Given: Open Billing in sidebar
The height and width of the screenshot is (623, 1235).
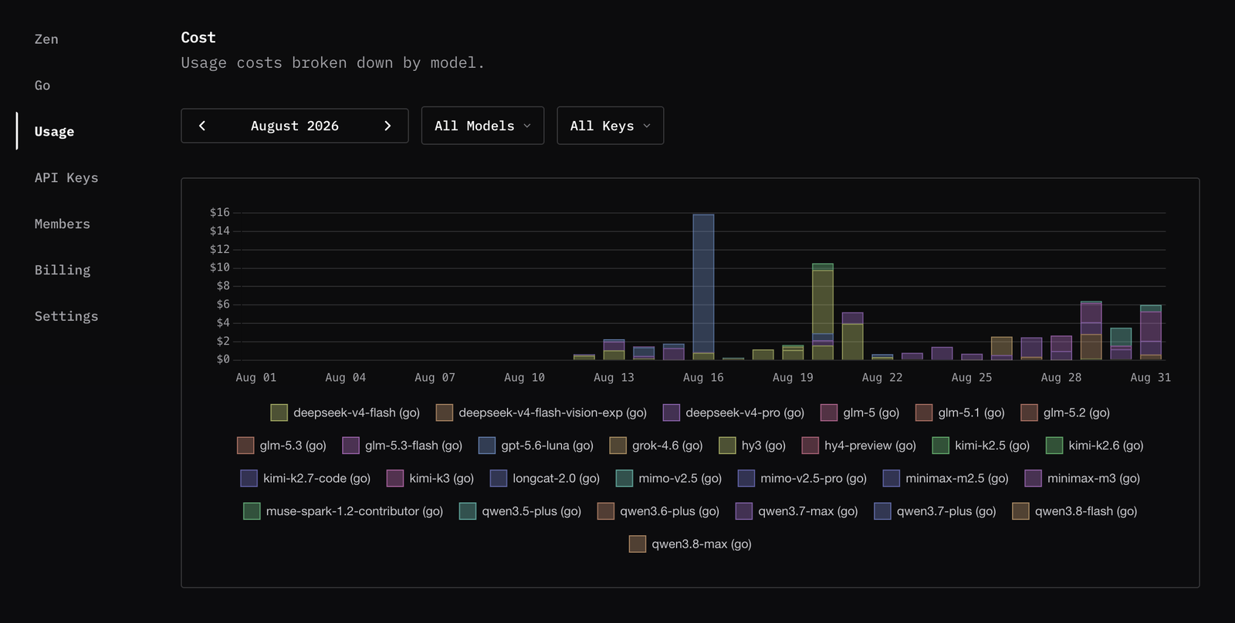Looking at the screenshot, I should [63, 271].
